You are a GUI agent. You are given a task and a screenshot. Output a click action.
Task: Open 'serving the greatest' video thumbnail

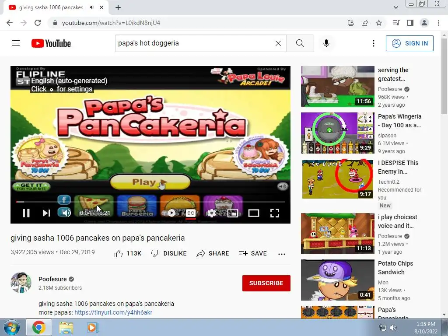(337, 87)
